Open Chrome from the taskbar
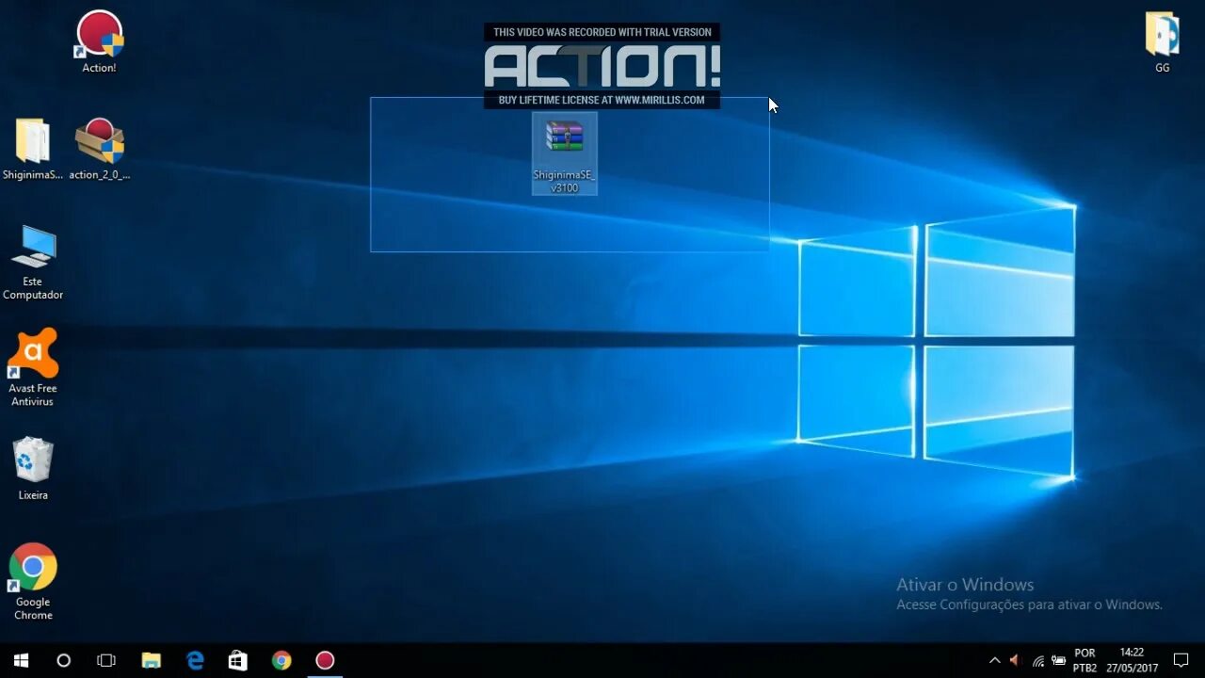The height and width of the screenshot is (678, 1205). [x=281, y=660]
